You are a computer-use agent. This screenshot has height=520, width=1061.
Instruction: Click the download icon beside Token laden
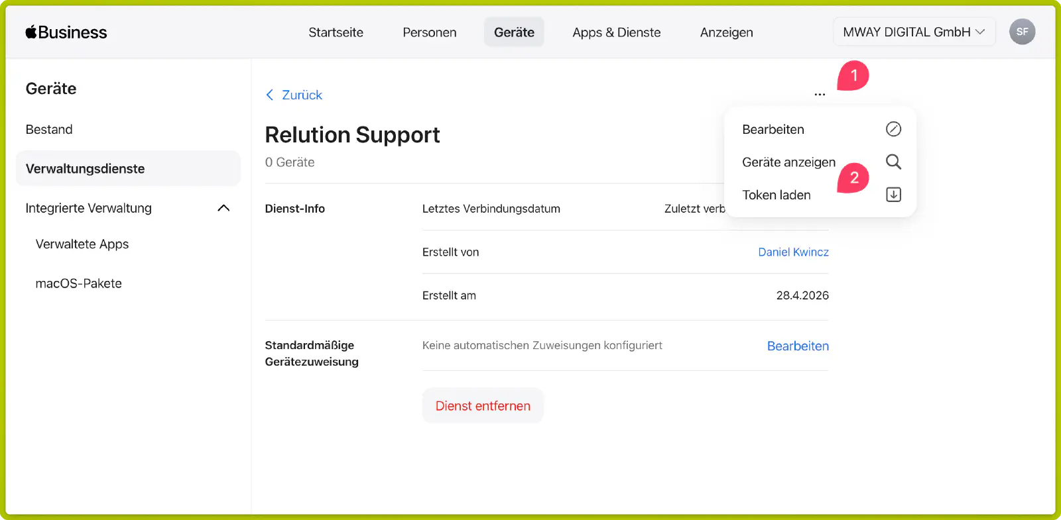click(893, 195)
